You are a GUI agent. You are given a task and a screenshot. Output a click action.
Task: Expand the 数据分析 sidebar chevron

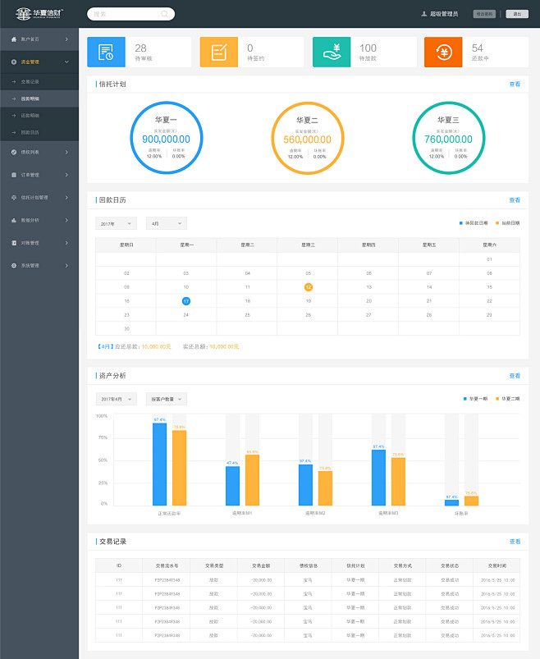pyautogui.click(x=66, y=220)
